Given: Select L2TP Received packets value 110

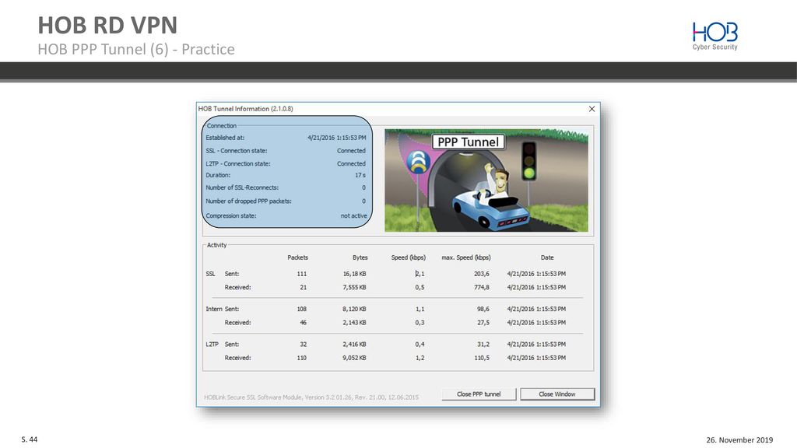Looking at the screenshot, I should [302, 358].
